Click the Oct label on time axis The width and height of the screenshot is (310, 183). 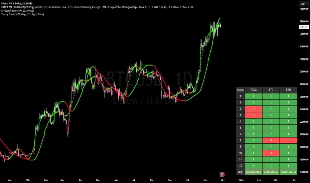pyautogui.click(x=187, y=180)
